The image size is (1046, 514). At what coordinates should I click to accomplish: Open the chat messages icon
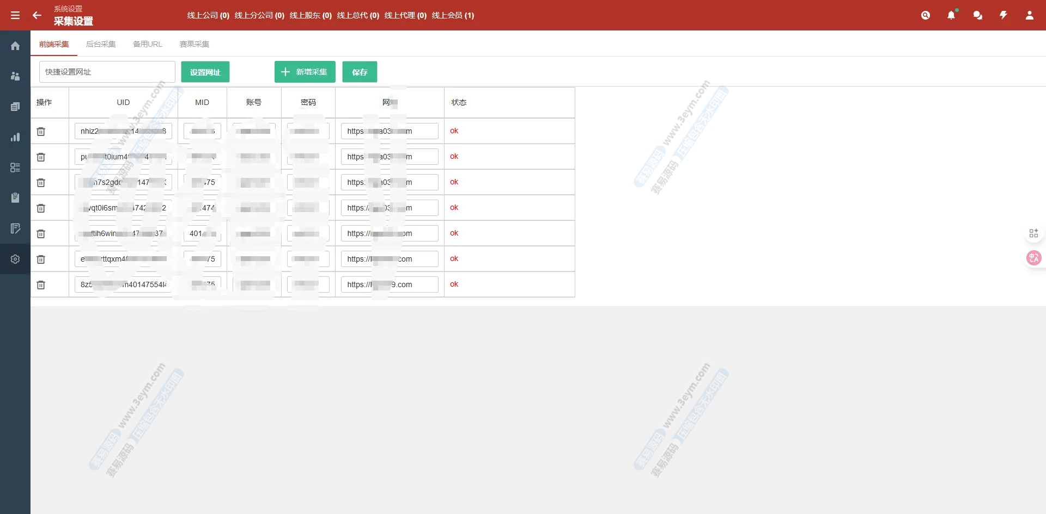coord(977,15)
